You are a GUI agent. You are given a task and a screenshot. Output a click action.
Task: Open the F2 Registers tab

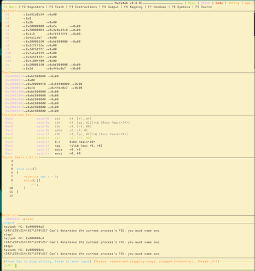pyautogui.click(x=33, y=7)
